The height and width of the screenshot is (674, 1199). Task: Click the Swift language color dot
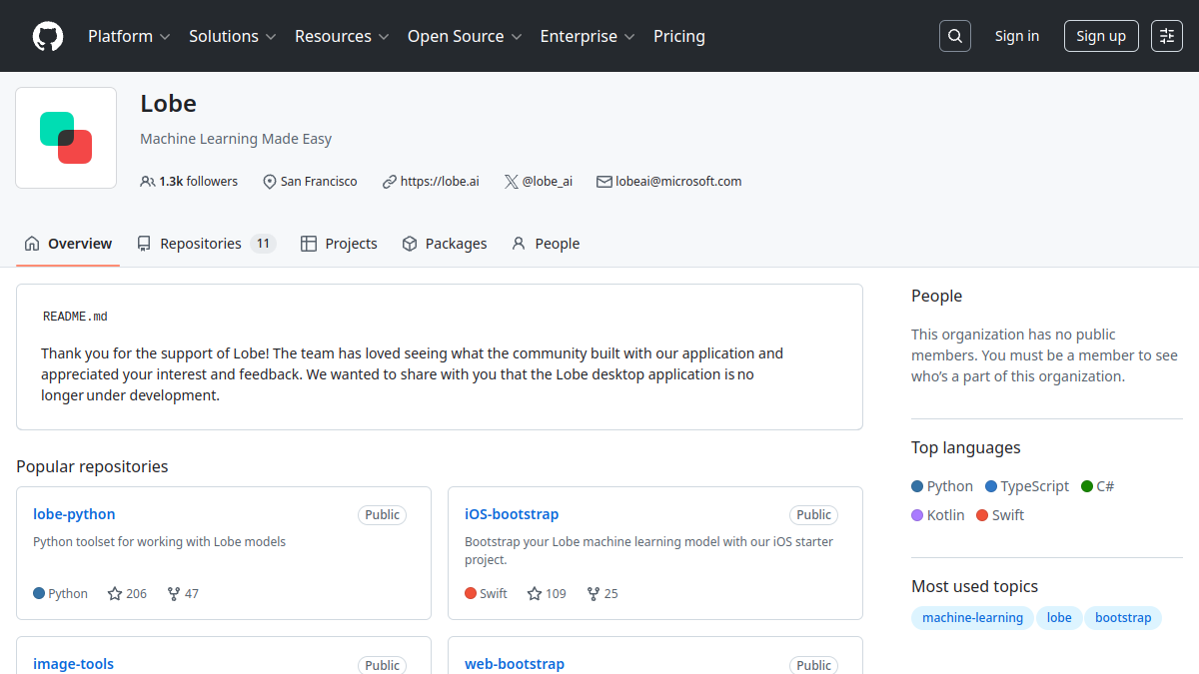pyautogui.click(x=982, y=515)
